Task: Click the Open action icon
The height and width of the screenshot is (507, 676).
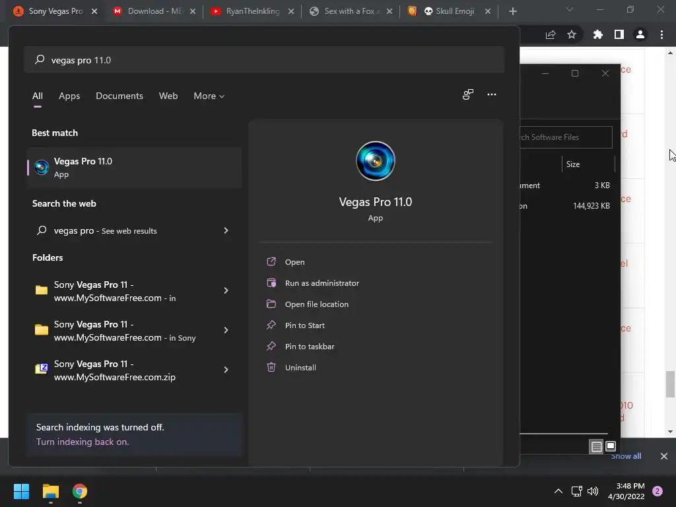Action: (x=271, y=261)
